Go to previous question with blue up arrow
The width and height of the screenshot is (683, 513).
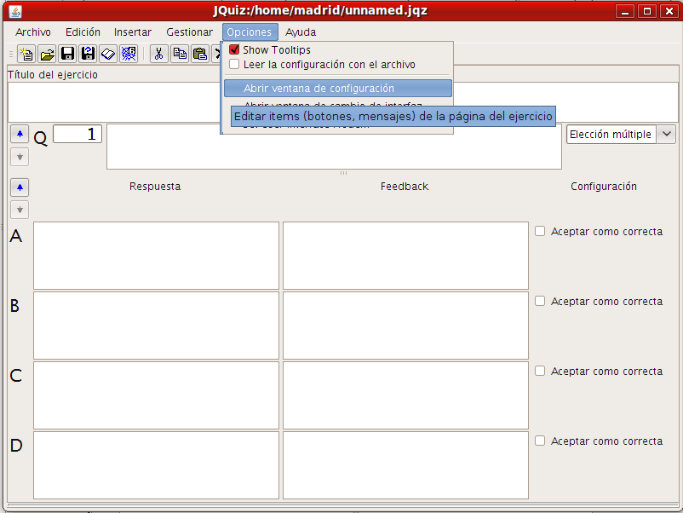click(x=20, y=135)
